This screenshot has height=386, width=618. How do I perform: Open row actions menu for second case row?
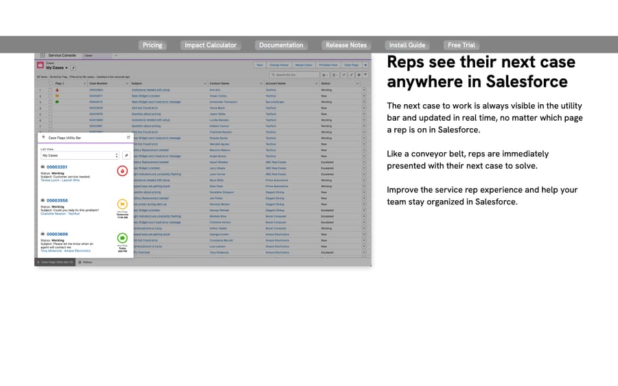click(x=364, y=95)
